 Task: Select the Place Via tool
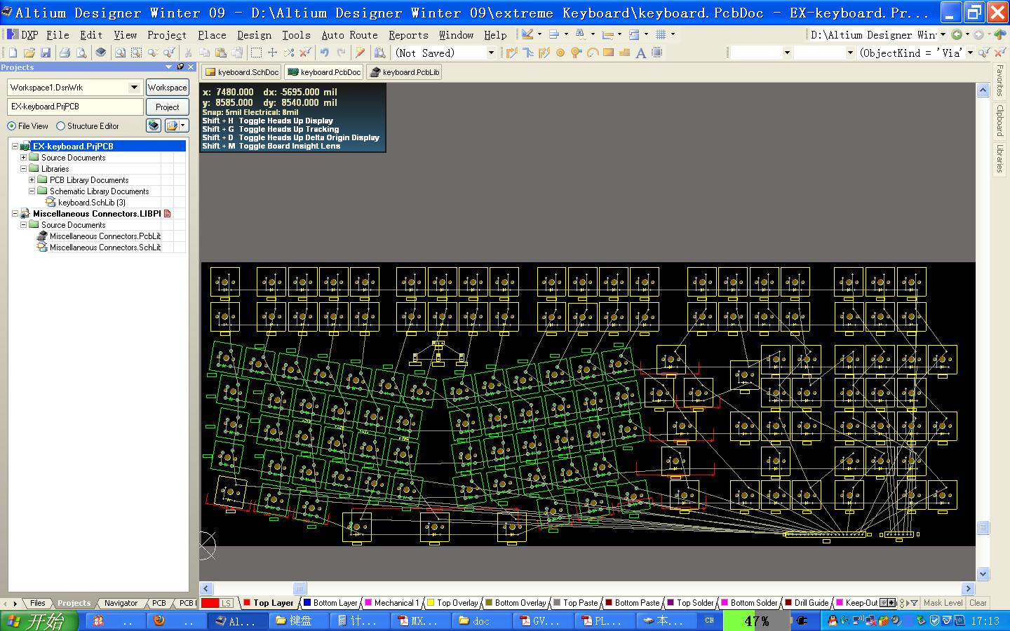tap(577, 53)
